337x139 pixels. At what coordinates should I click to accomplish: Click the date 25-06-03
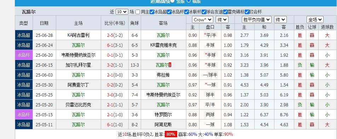tap(44, 75)
